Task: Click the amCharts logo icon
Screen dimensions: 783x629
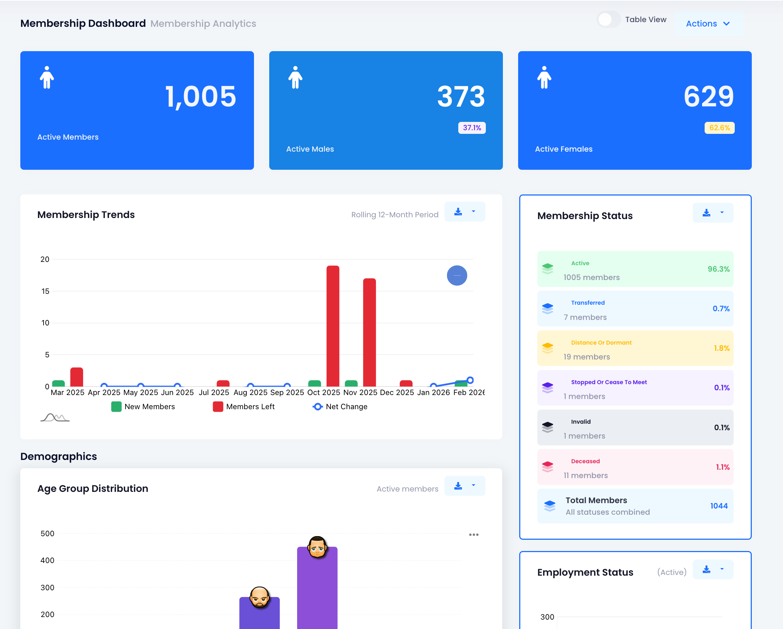Action: pyautogui.click(x=55, y=418)
